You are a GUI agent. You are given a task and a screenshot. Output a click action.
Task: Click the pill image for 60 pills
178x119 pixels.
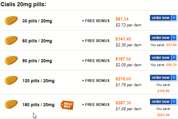[x=11, y=40]
